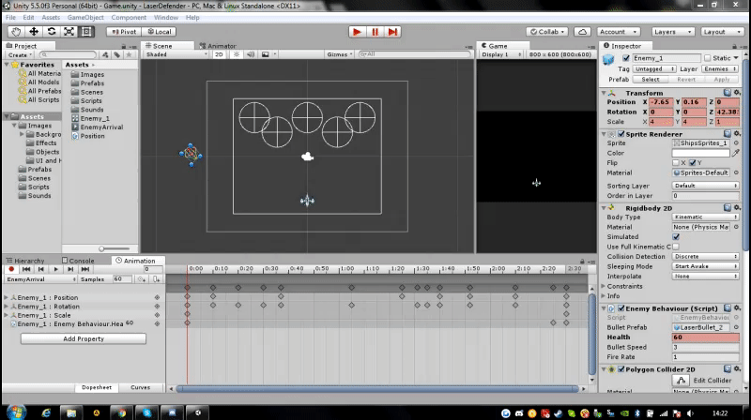Click the Sprite Renderer Color swatch

(699, 153)
